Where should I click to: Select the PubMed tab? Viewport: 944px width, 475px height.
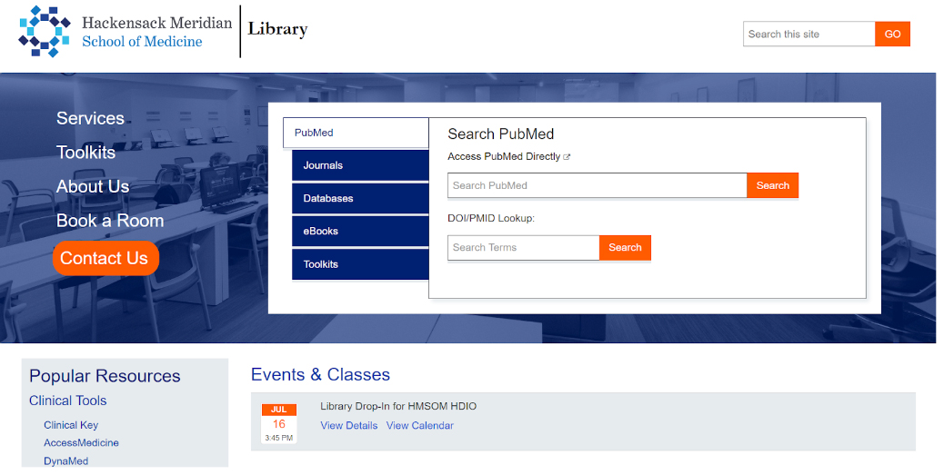coord(356,133)
